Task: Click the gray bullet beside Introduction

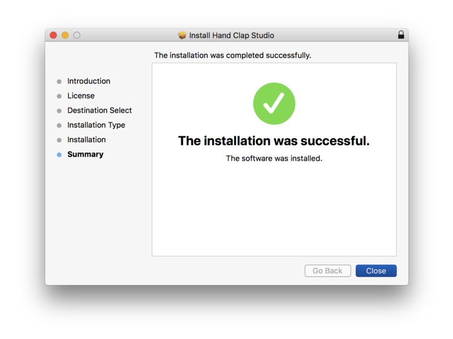Action: 59,81
